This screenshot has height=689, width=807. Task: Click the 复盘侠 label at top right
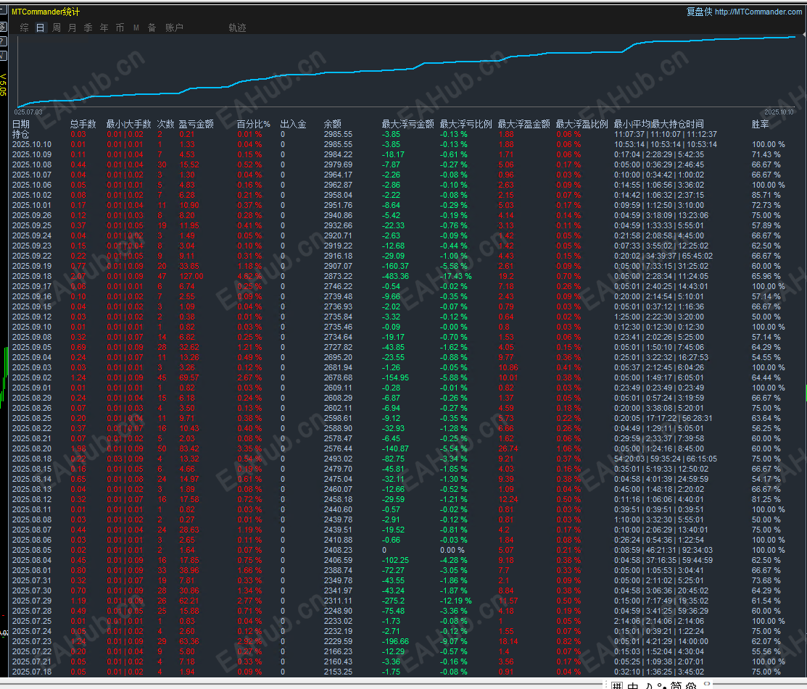[x=699, y=12]
